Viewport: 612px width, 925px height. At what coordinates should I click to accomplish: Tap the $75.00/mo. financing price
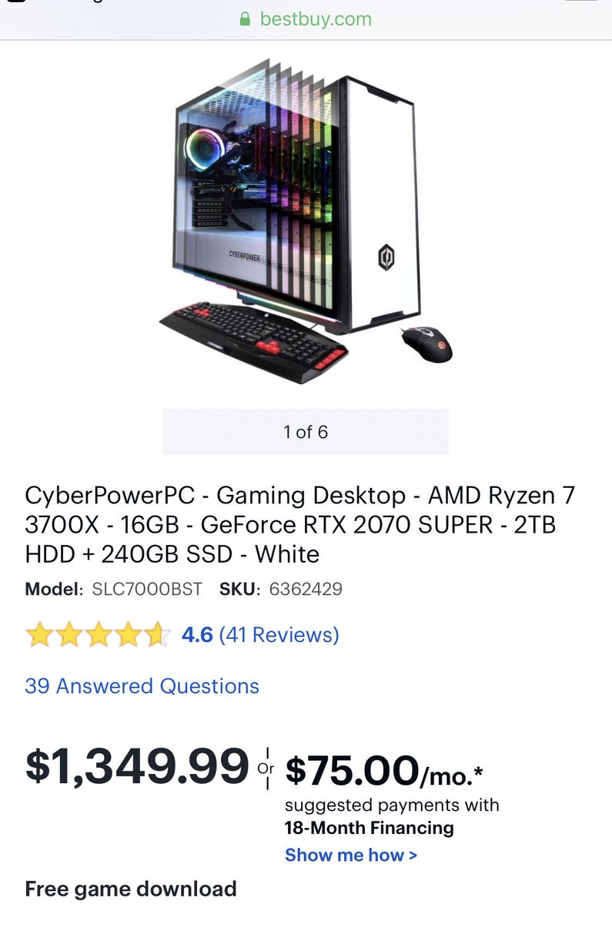coord(384,770)
